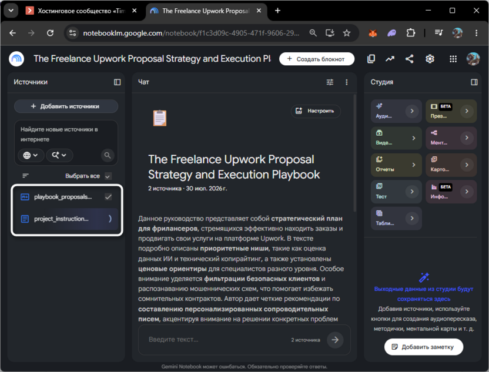Click the clipboard notebook emoji
The height and width of the screenshot is (372, 489).
[160, 118]
